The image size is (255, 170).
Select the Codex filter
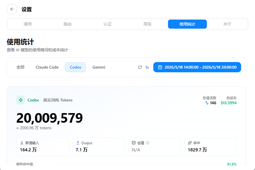click(x=75, y=67)
